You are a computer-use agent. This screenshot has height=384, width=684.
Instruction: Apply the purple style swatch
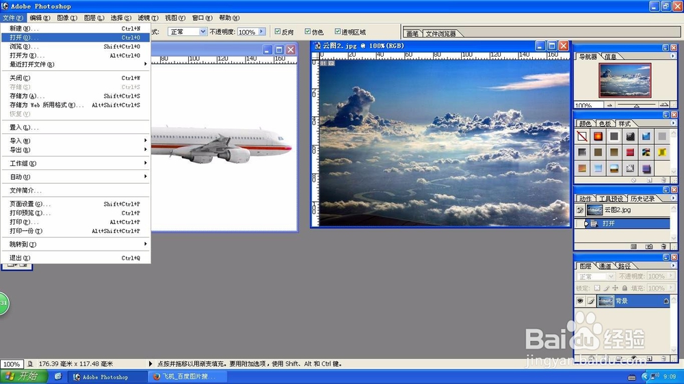click(646, 168)
